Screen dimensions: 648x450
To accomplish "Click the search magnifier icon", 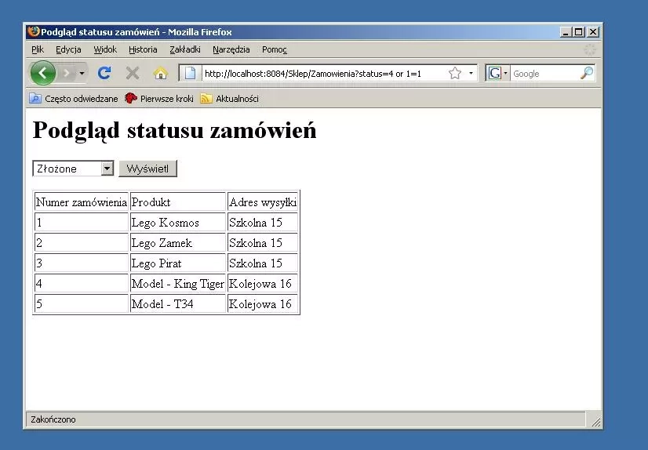I will pos(587,73).
